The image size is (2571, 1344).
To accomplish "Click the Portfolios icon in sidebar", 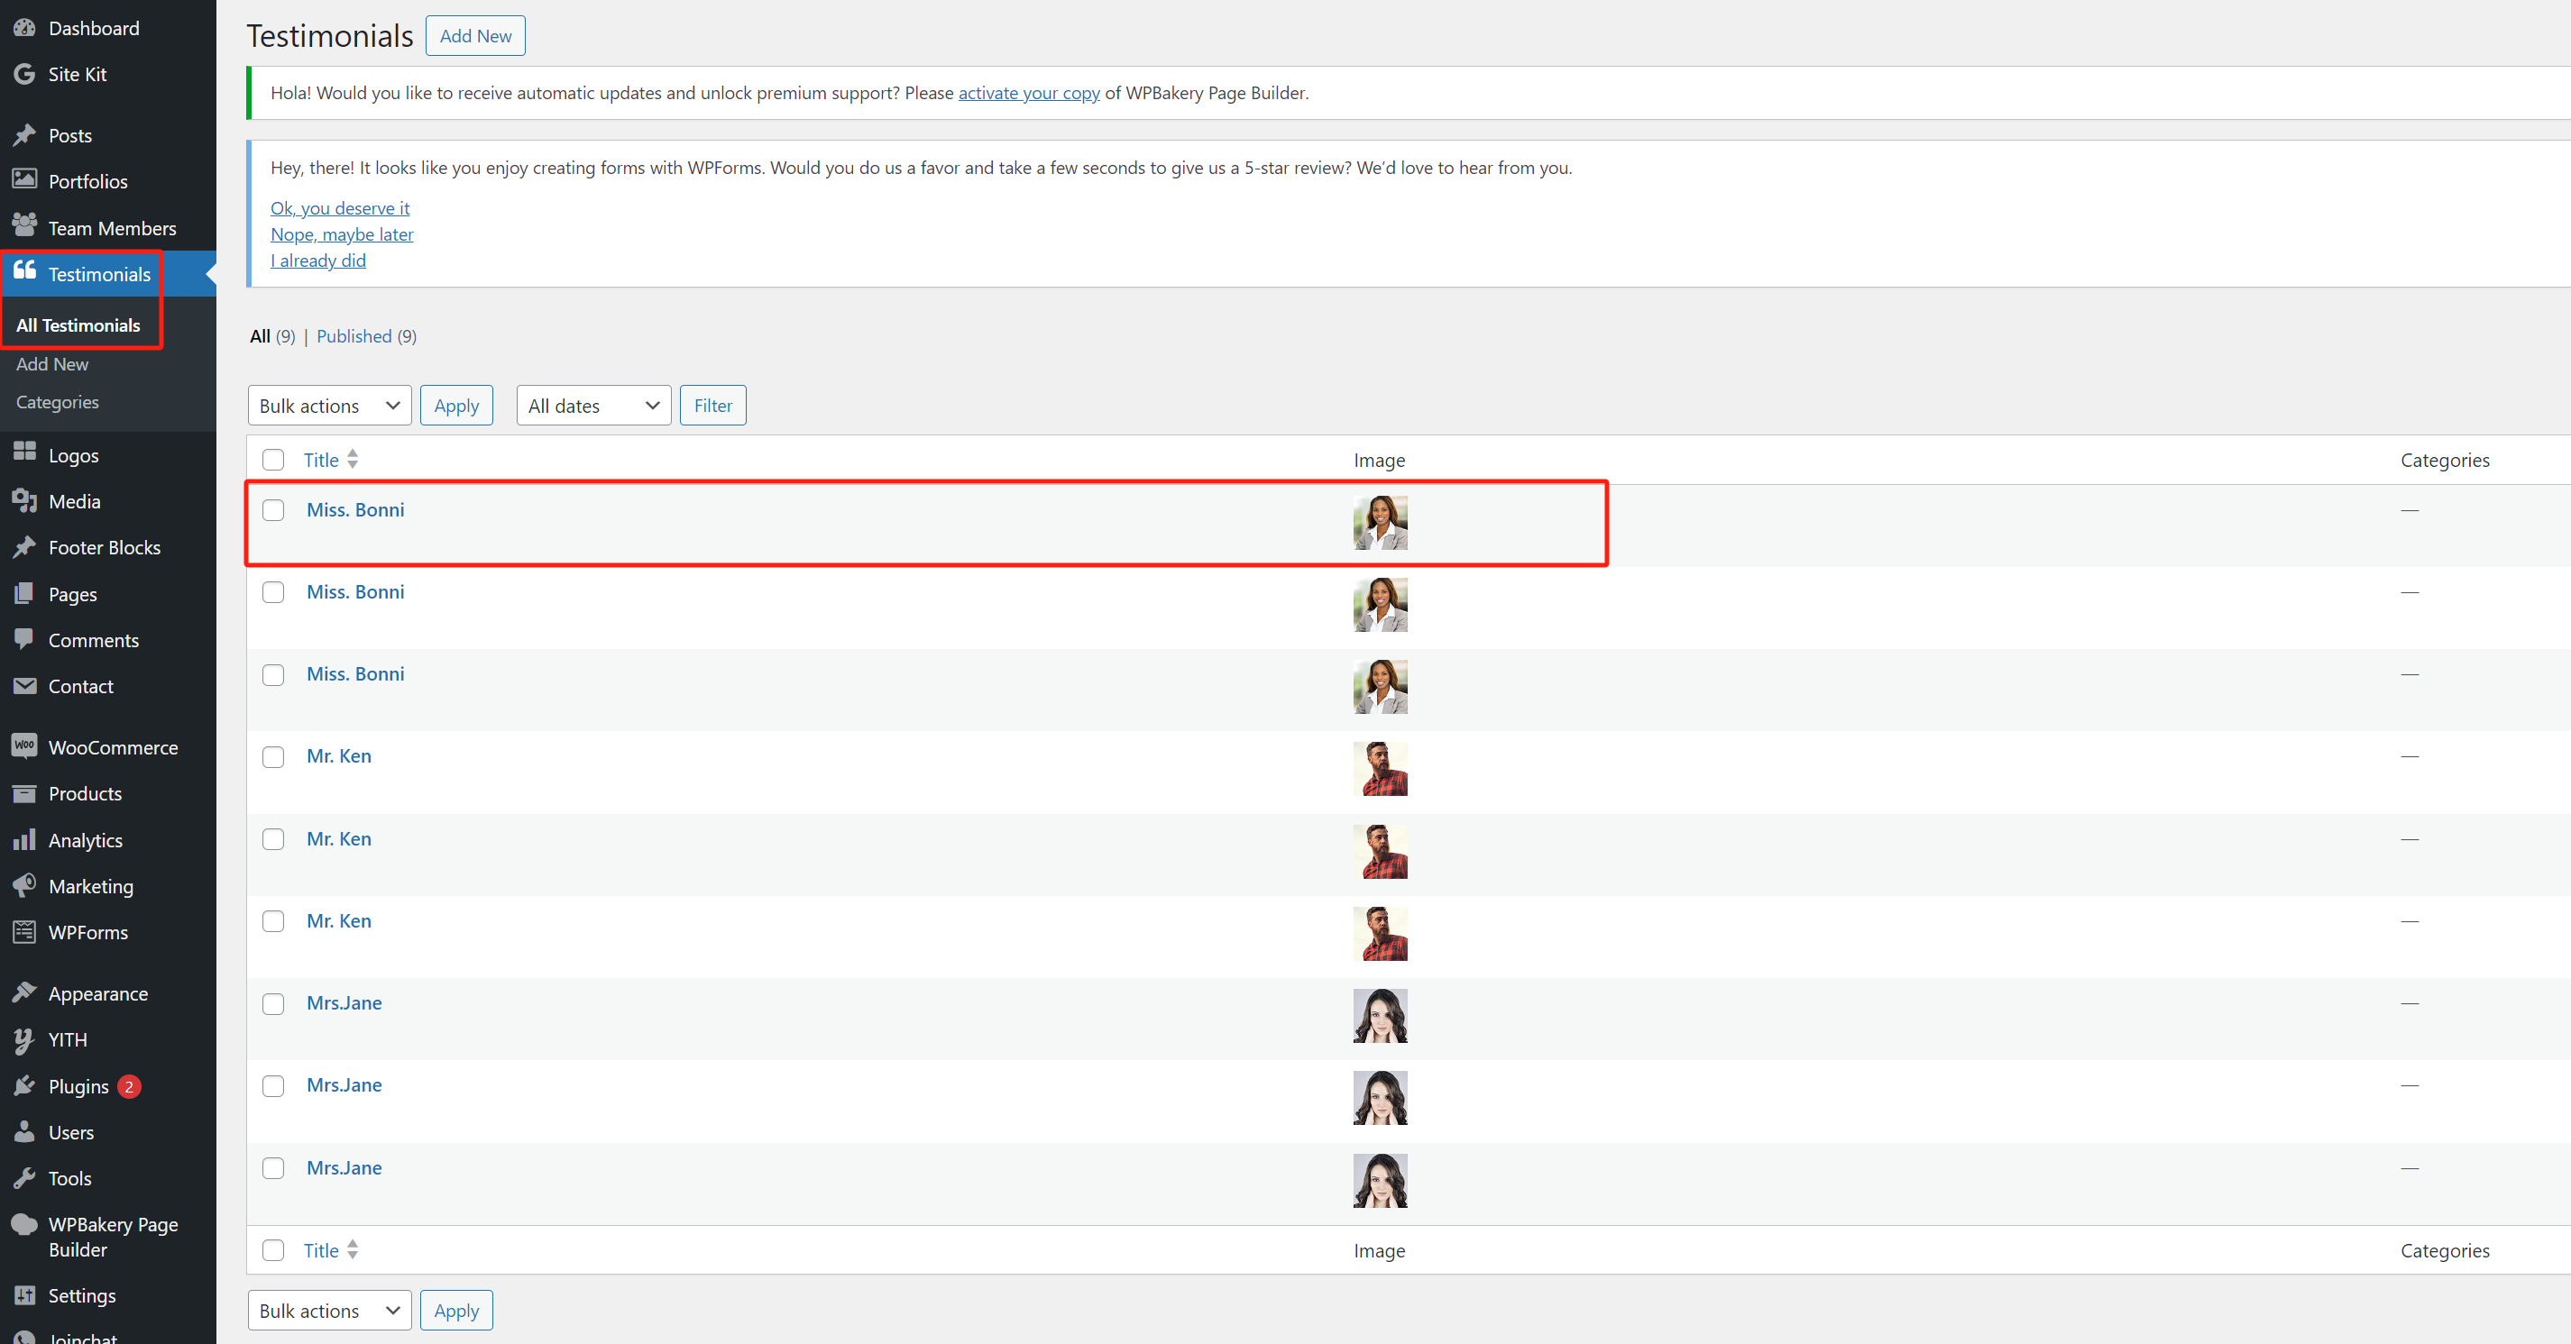I will 27,180.
